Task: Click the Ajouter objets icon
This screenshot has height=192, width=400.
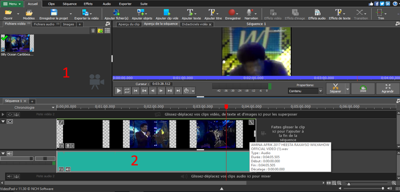Action: 141,12
